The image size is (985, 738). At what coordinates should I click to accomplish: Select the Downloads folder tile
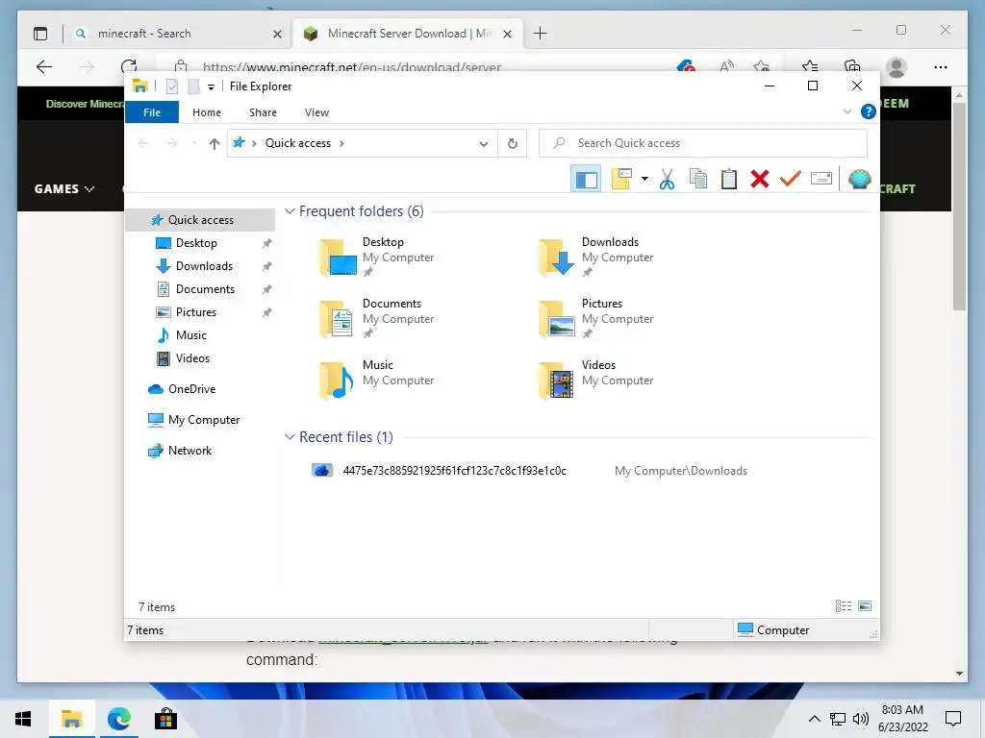596,257
